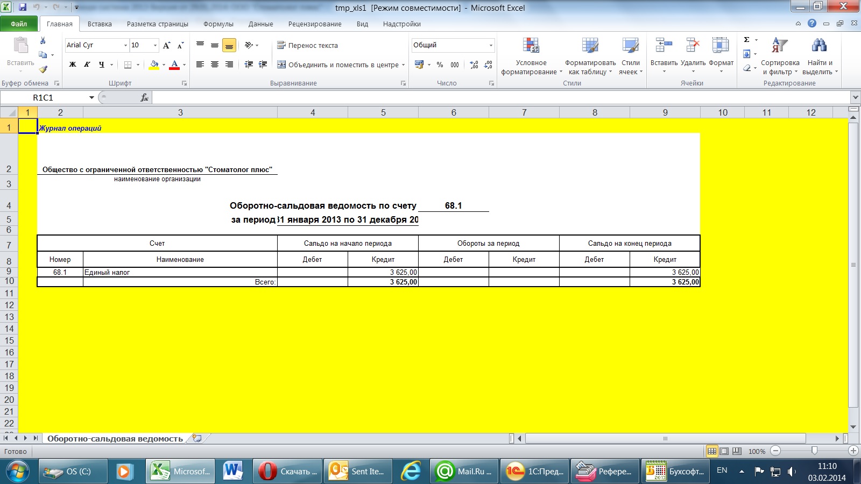Switch to the Формулы ribbon tab
The image size is (861, 484).
218,24
